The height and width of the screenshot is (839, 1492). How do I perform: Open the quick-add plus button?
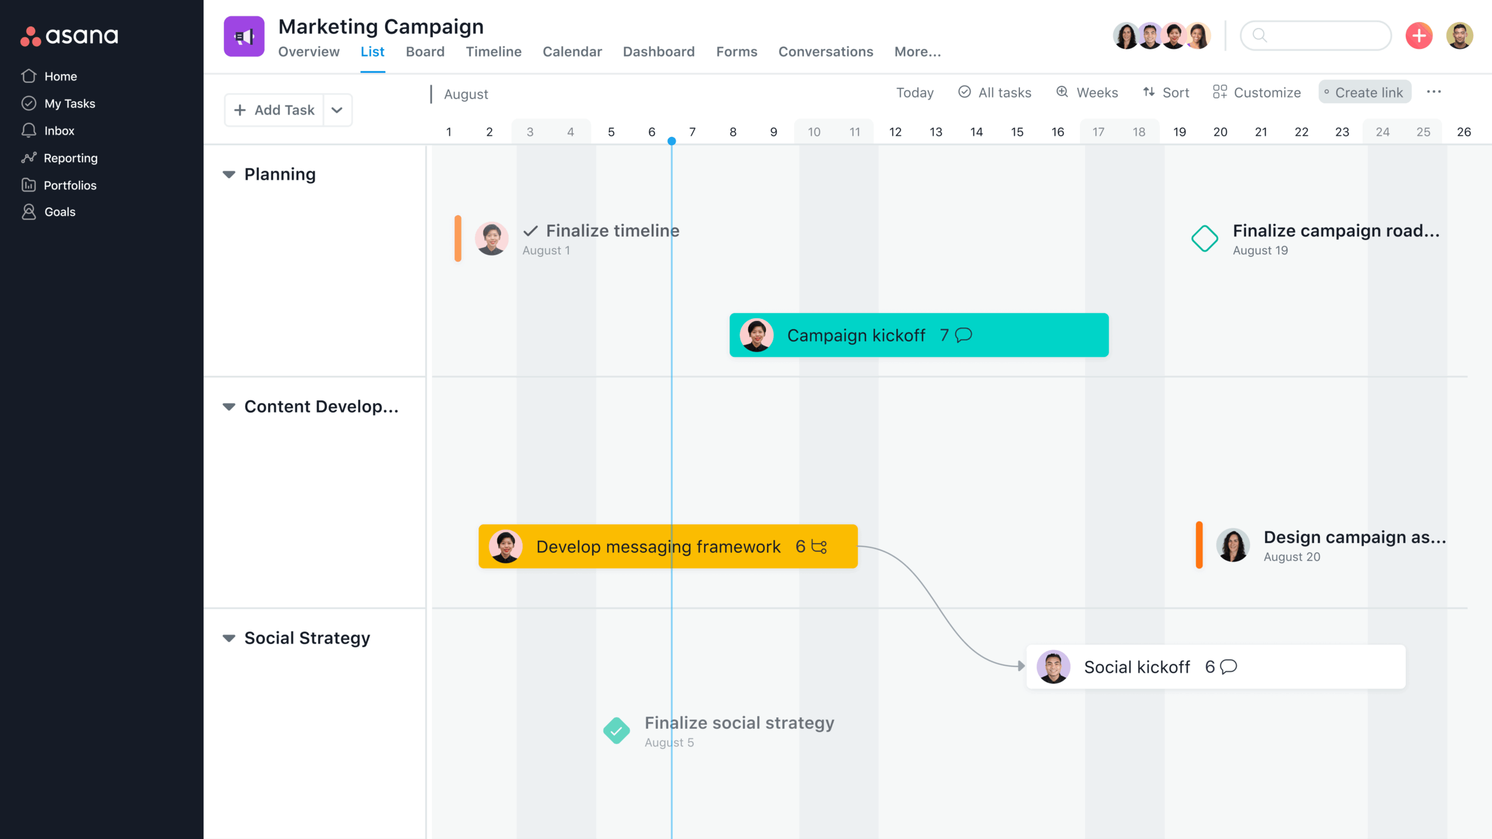(1419, 36)
